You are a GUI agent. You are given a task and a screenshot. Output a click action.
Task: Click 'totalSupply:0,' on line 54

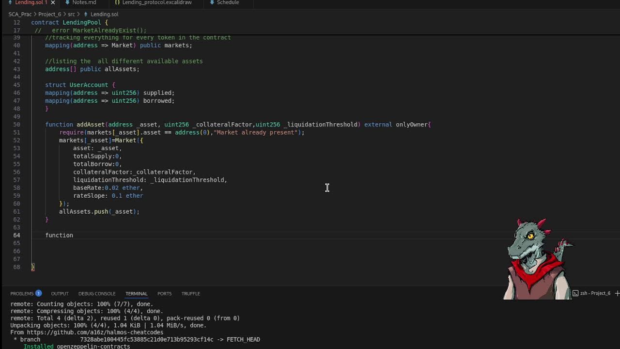pos(97,156)
